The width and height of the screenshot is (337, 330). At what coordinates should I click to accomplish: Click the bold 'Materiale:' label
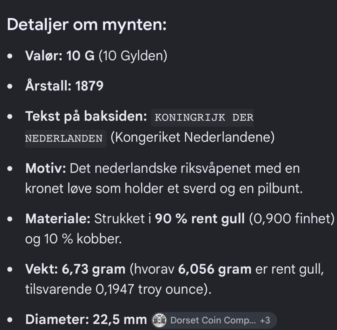click(x=58, y=218)
